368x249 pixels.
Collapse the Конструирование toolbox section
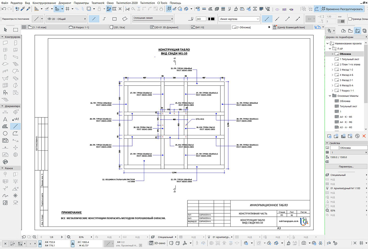2,37
